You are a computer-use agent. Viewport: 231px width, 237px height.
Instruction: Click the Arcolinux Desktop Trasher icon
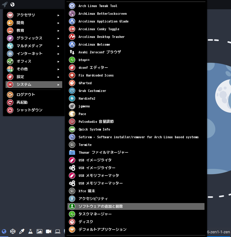tap(72, 37)
